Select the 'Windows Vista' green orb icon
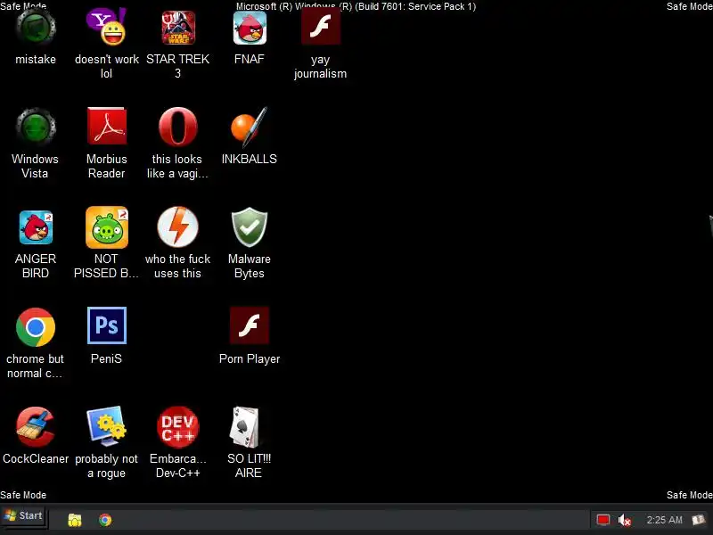 point(36,128)
